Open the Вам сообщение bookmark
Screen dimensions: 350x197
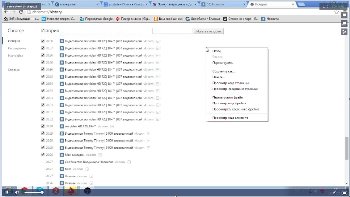coord(168,19)
